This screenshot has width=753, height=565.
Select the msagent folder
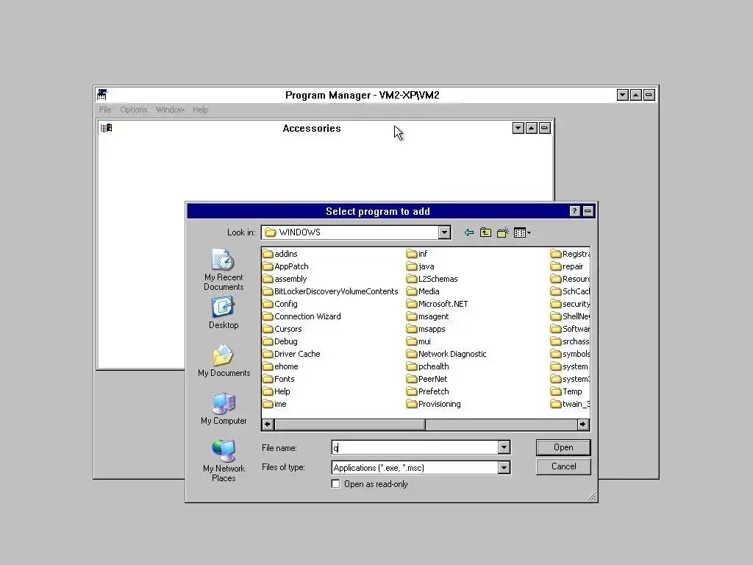(x=427, y=316)
